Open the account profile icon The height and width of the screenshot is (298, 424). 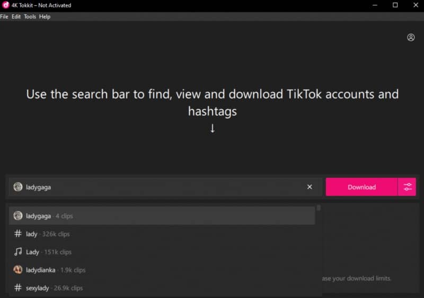tap(411, 37)
